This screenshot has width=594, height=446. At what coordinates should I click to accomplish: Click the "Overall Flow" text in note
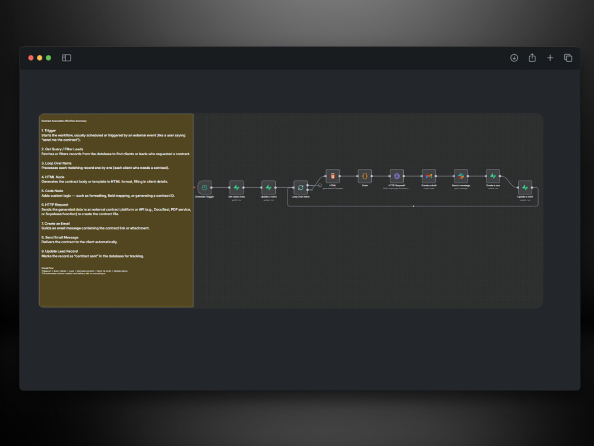pyautogui.click(x=48, y=268)
